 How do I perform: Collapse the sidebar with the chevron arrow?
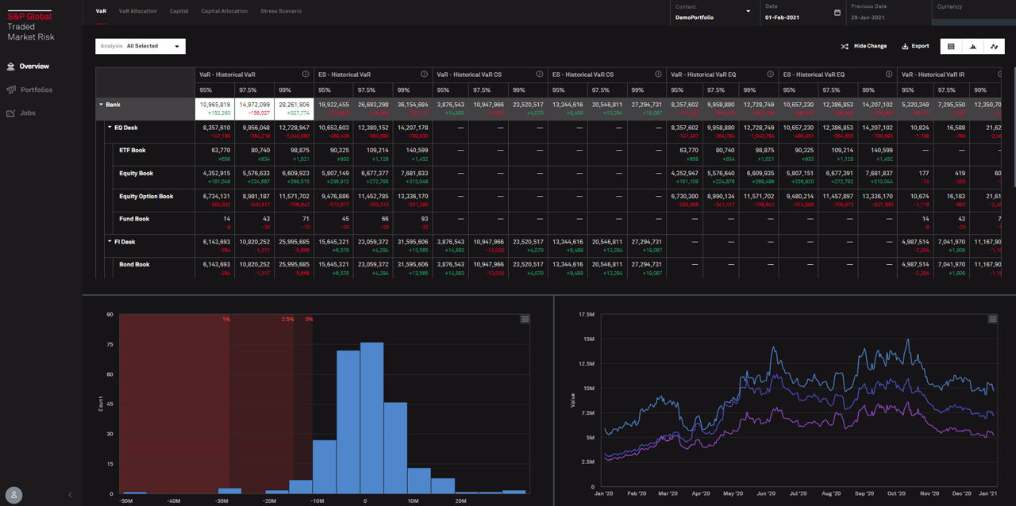point(70,495)
